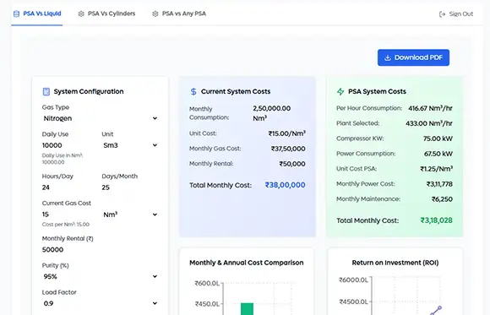Image resolution: width=490 pixels, height=315 pixels.
Task: Open the PSA Vs Cylinders tab
Action: coord(106,14)
